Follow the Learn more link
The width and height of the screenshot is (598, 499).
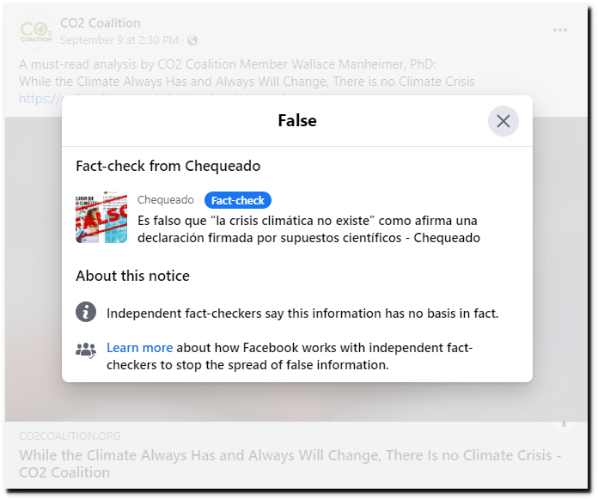click(x=139, y=348)
